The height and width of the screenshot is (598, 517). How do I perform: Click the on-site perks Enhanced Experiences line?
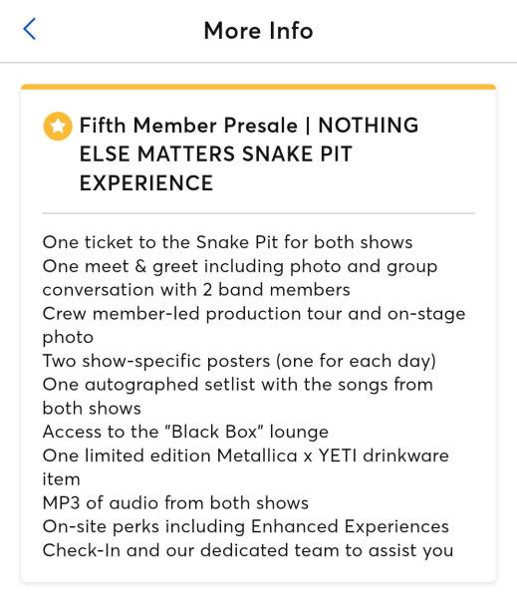click(x=245, y=527)
